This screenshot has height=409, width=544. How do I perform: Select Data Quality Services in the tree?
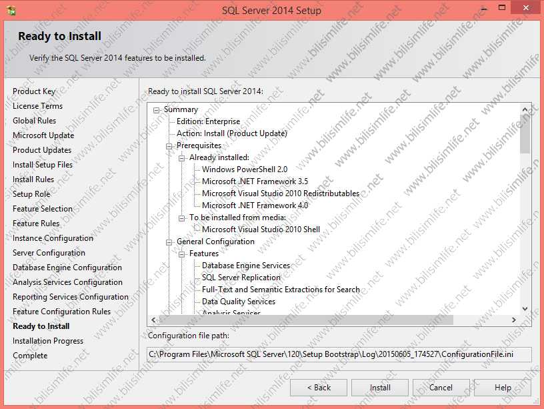pos(239,302)
